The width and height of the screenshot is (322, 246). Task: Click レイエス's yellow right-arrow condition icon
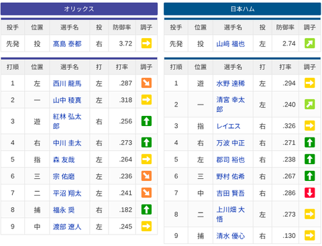[x=310, y=125]
